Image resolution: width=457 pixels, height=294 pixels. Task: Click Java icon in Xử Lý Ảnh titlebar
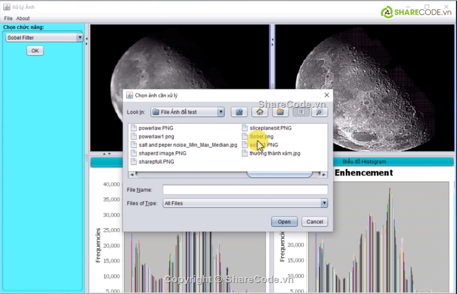point(7,7)
